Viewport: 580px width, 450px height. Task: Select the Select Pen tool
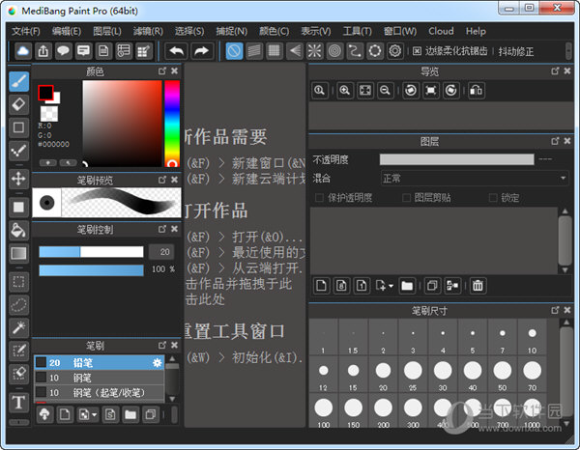point(19,351)
